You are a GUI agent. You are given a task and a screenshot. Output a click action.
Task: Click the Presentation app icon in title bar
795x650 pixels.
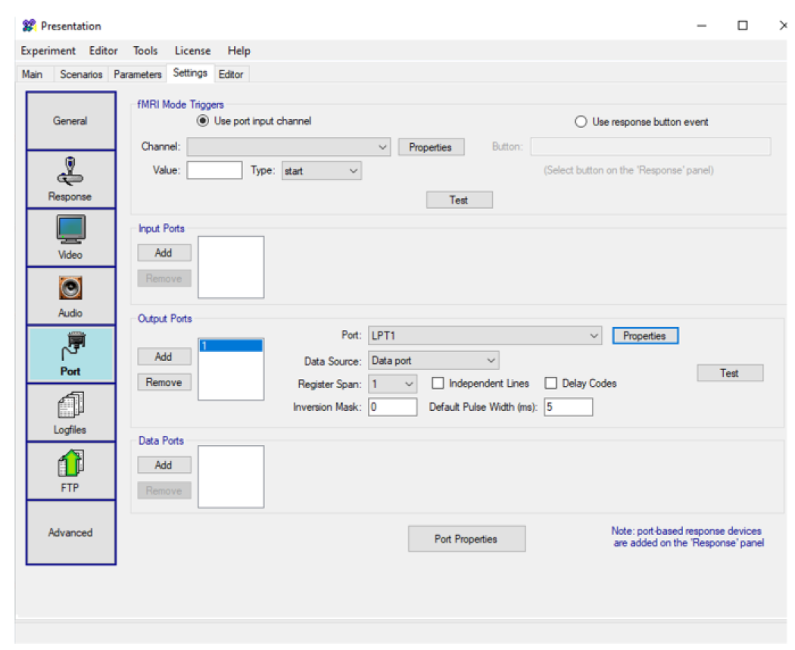29,25
